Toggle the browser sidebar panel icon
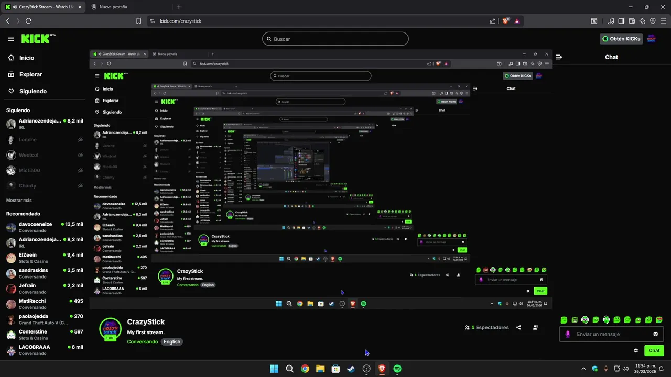671x377 pixels. point(621,21)
